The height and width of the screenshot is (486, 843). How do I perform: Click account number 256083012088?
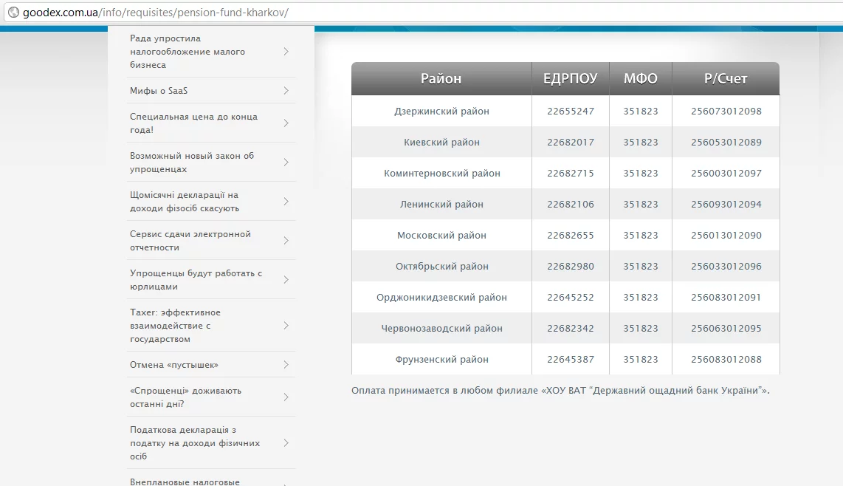[726, 360]
